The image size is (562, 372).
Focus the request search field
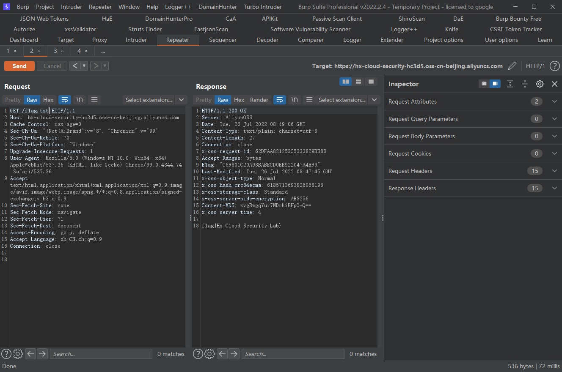[x=101, y=354]
